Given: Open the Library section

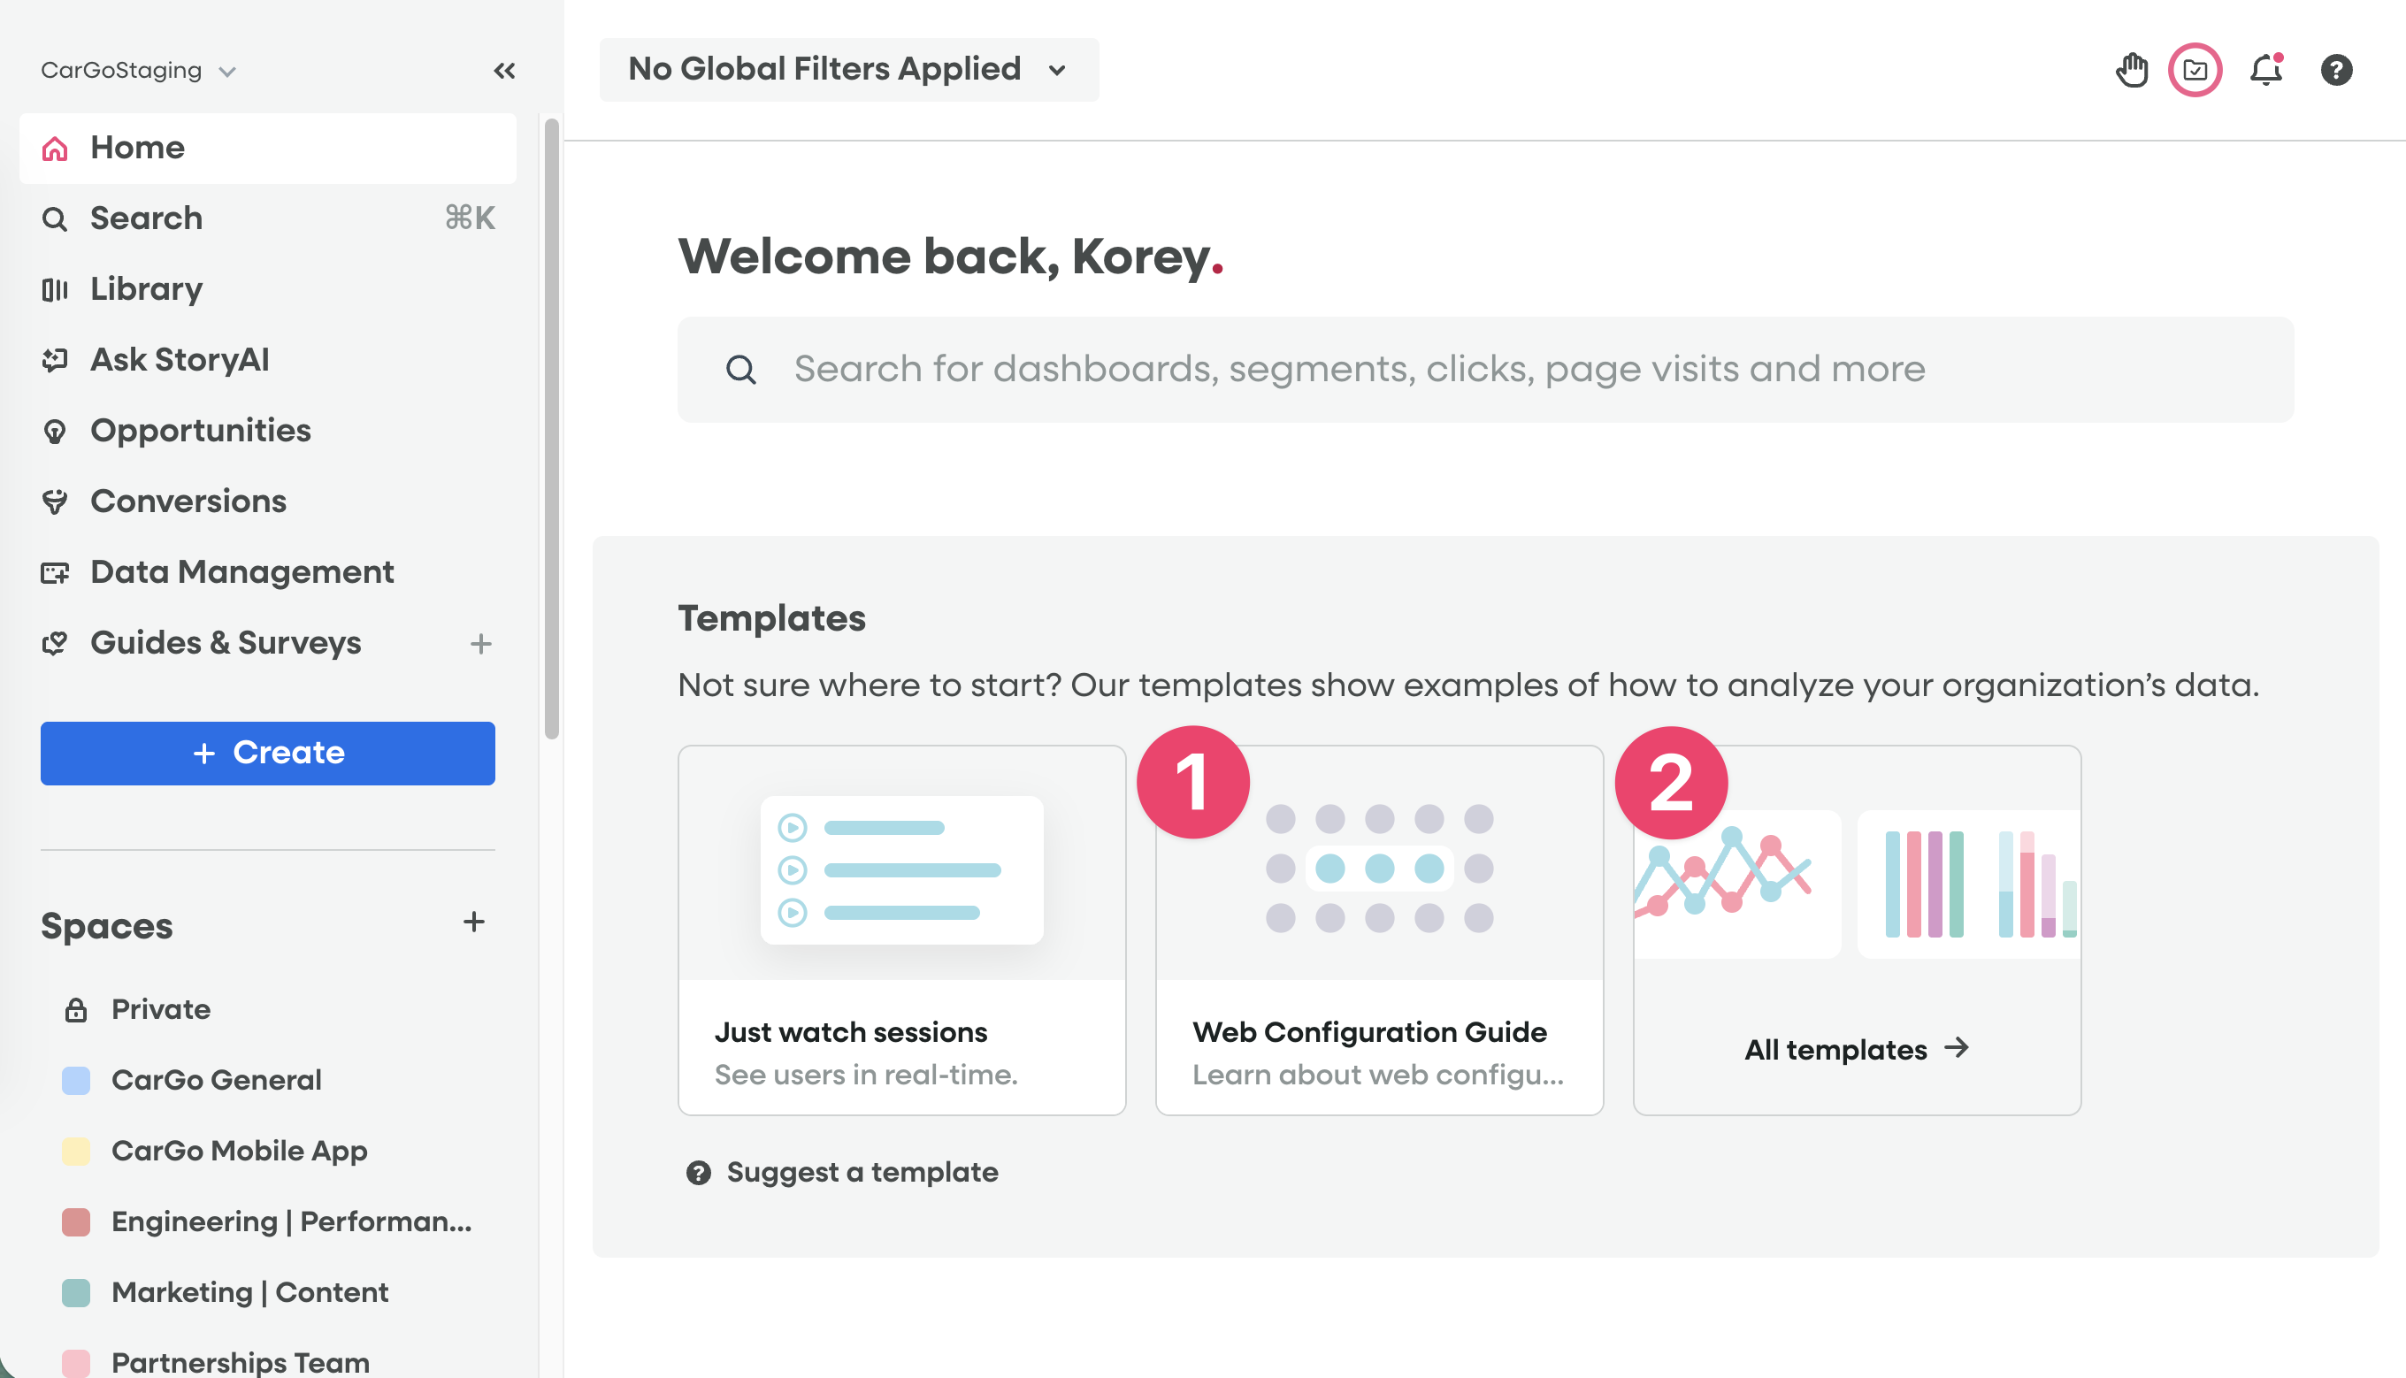Looking at the screenshot, I should click(x=146, y=288).
